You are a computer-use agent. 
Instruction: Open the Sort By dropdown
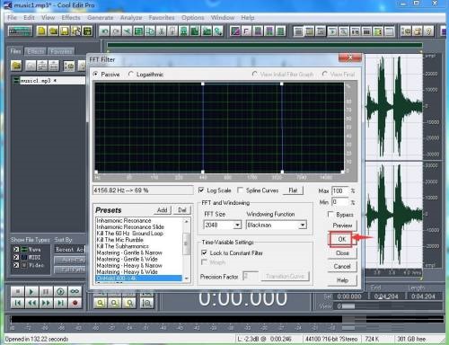(70, 249)
